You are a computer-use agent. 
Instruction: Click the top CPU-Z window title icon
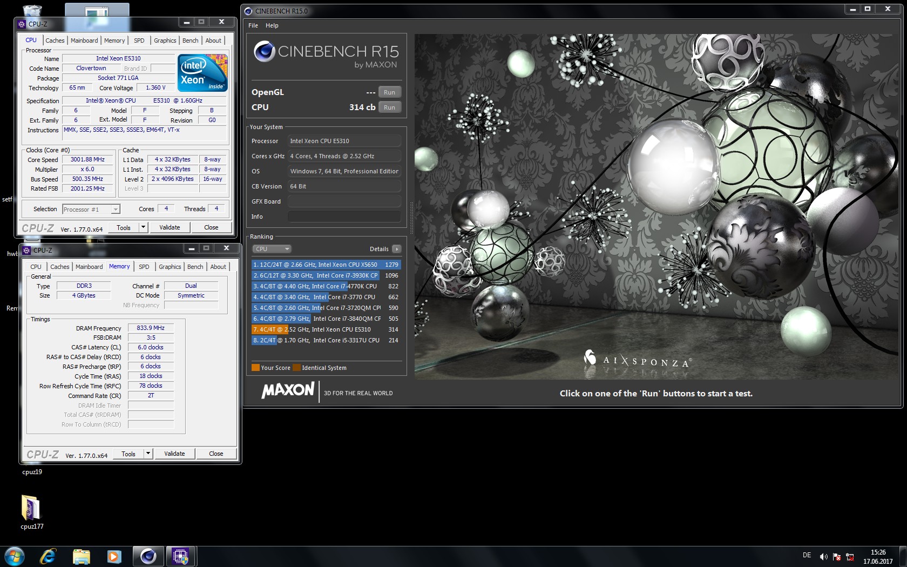click(x=22, y=24)
